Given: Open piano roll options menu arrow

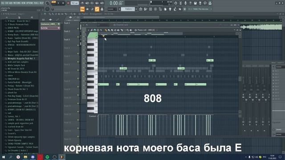Looking at the screenshot, I should pos(89,30).
